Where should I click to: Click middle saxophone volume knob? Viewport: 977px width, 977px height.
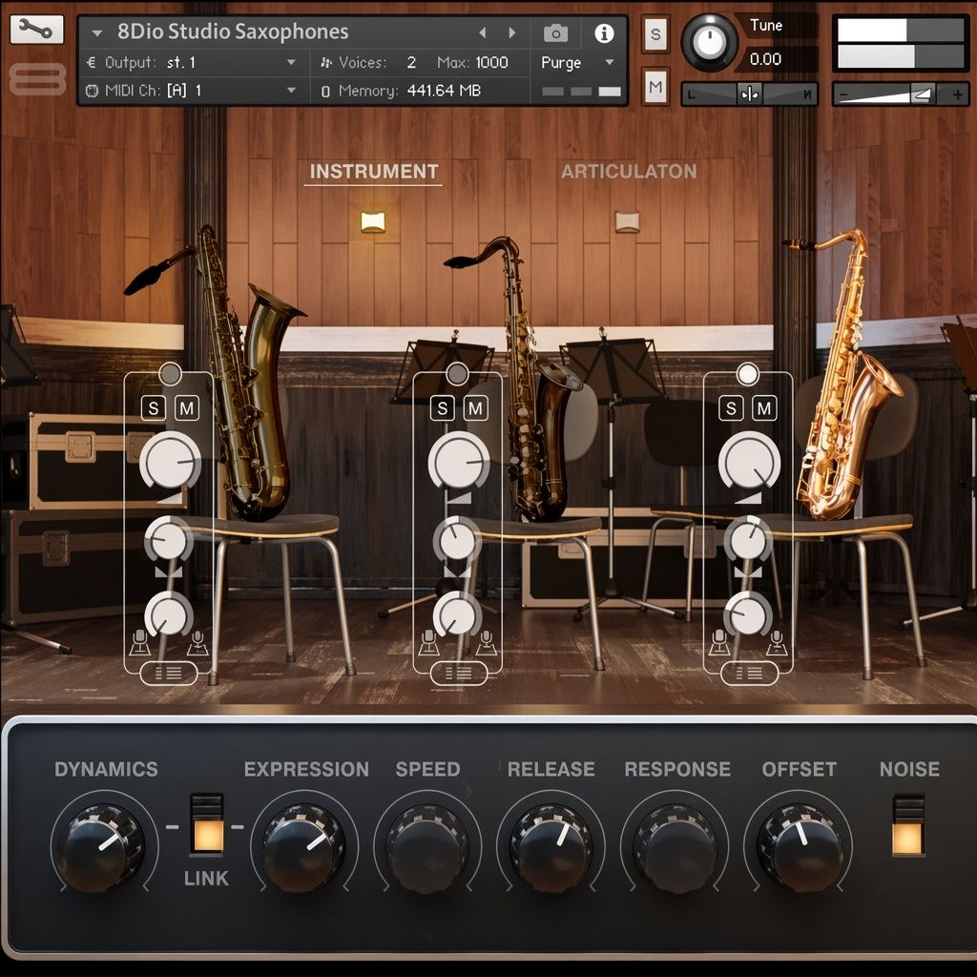point(459,461)
